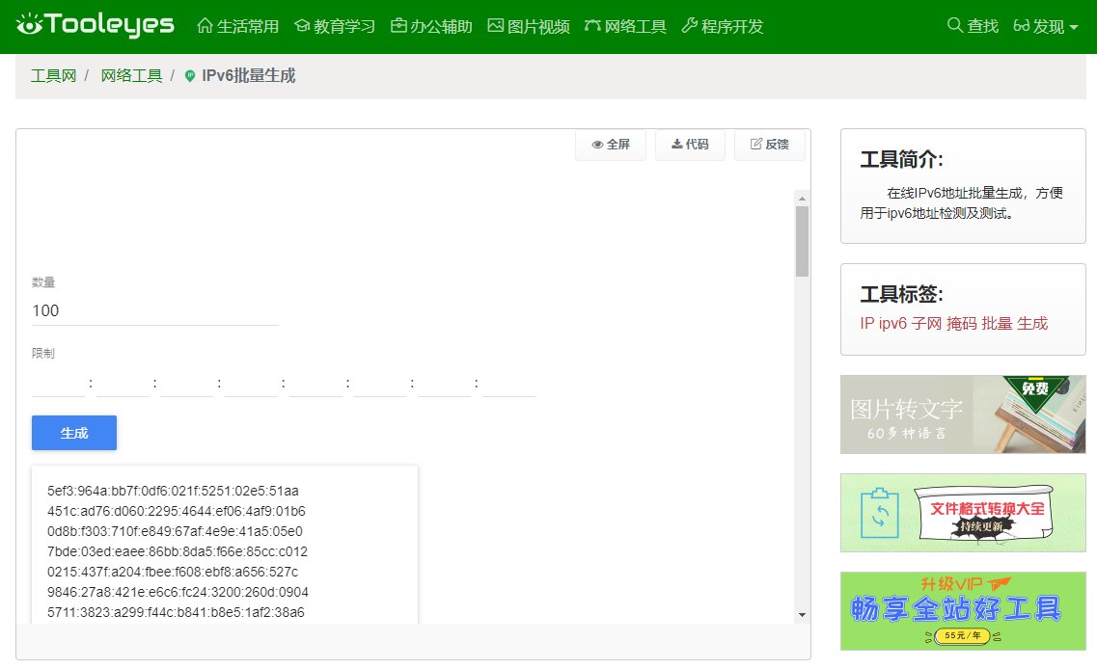Click the 代码 download button
This screenshot has width=1097, height=669.
tap(690, 145)
